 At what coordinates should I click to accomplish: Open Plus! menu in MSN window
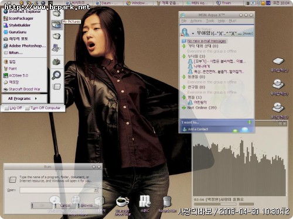point(233,21)
